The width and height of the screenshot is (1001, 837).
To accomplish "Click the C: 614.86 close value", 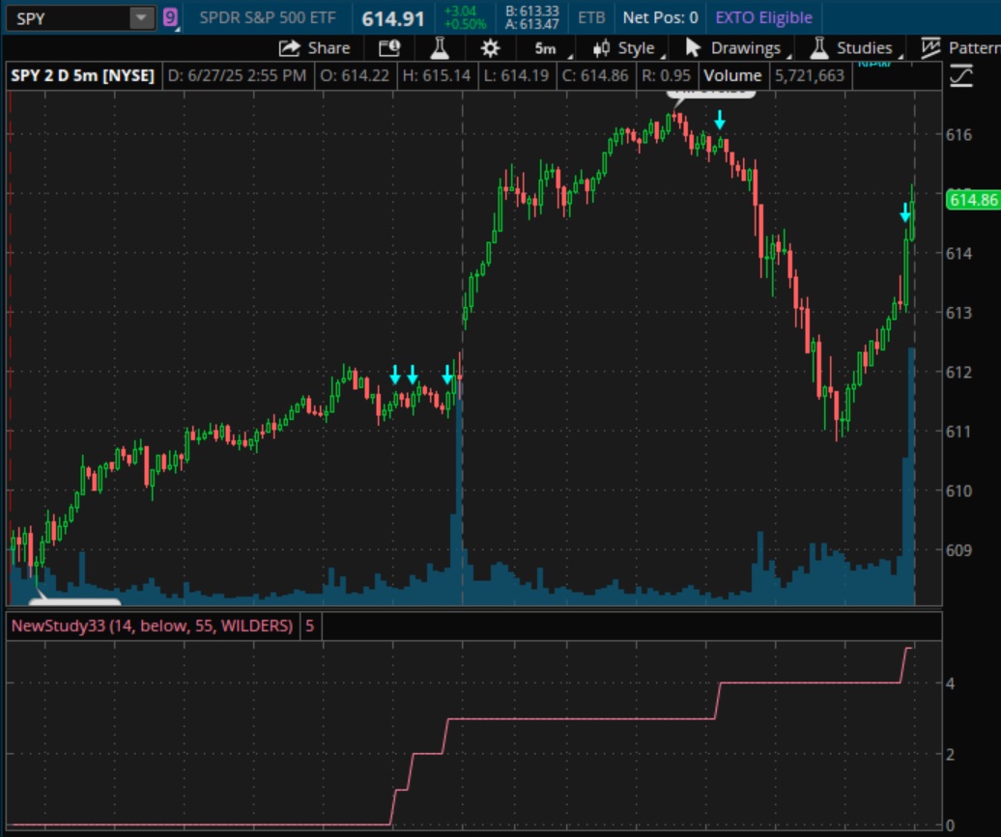I will (595, 76).
